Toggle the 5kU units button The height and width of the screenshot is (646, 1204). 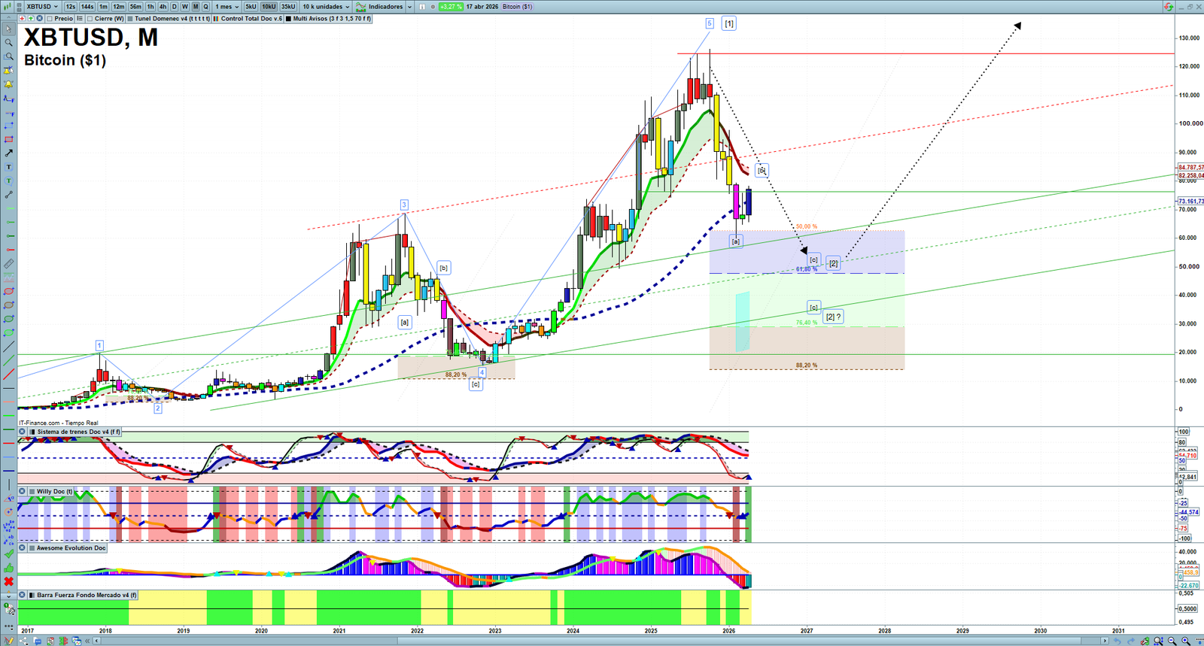[251, 7]
